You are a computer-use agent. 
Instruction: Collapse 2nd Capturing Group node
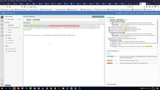[109, 32]
